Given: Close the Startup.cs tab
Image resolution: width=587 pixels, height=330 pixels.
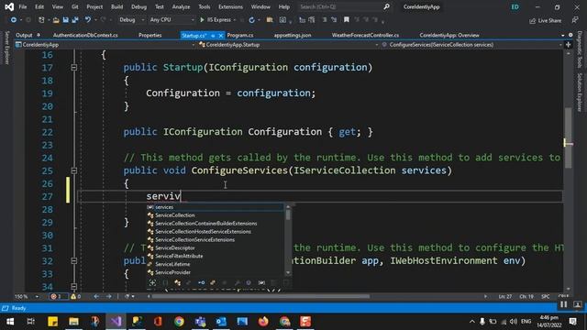Looking at the screenshot, I should coord(220,36).
